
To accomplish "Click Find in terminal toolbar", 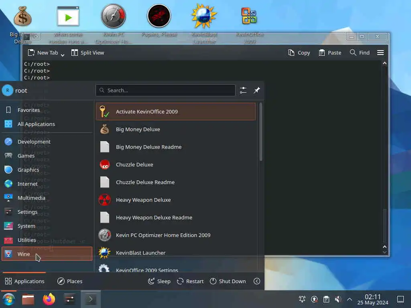I will (360, 53).
